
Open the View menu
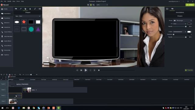tap(14, 1)
